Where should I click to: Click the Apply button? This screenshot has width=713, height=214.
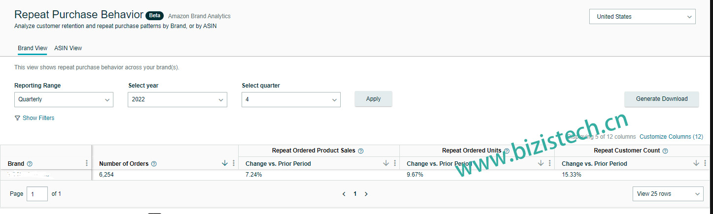(373, 99)
